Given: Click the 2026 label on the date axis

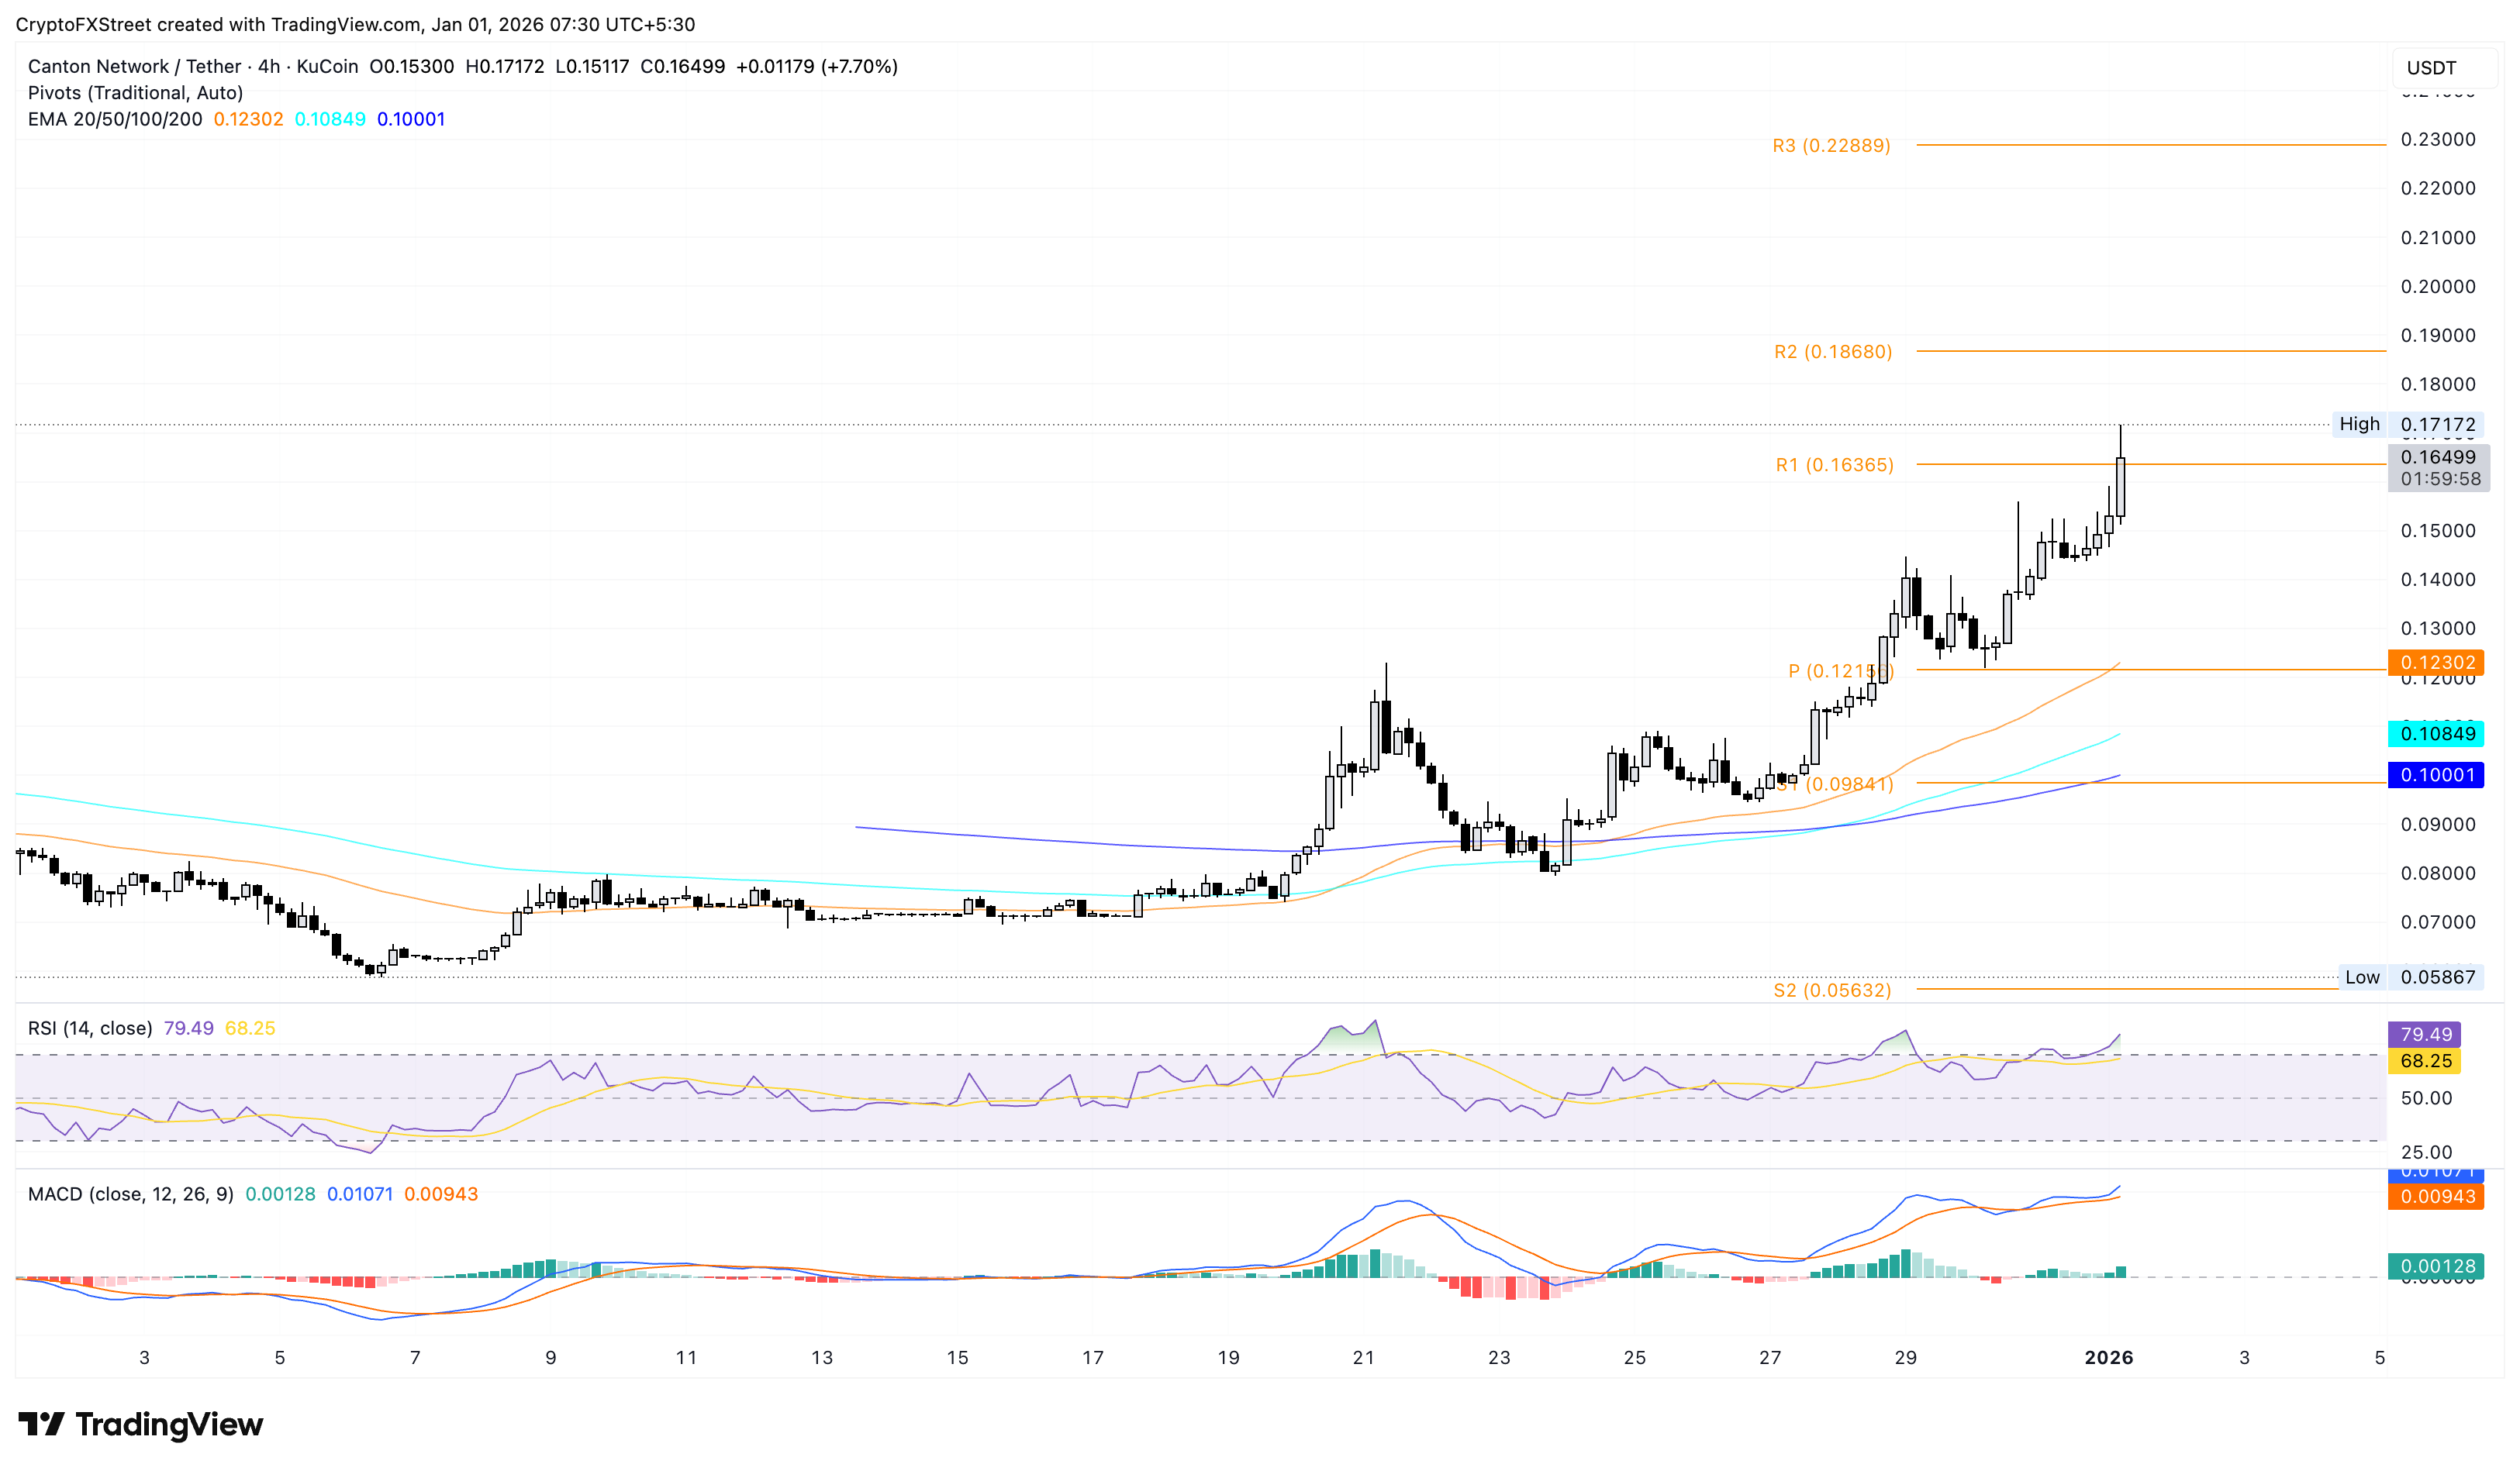Looking at the screenshot, I should [x=2109, y=1357].
